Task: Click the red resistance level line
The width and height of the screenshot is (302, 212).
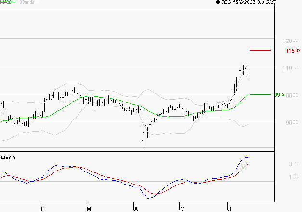Action: (260, 50)
